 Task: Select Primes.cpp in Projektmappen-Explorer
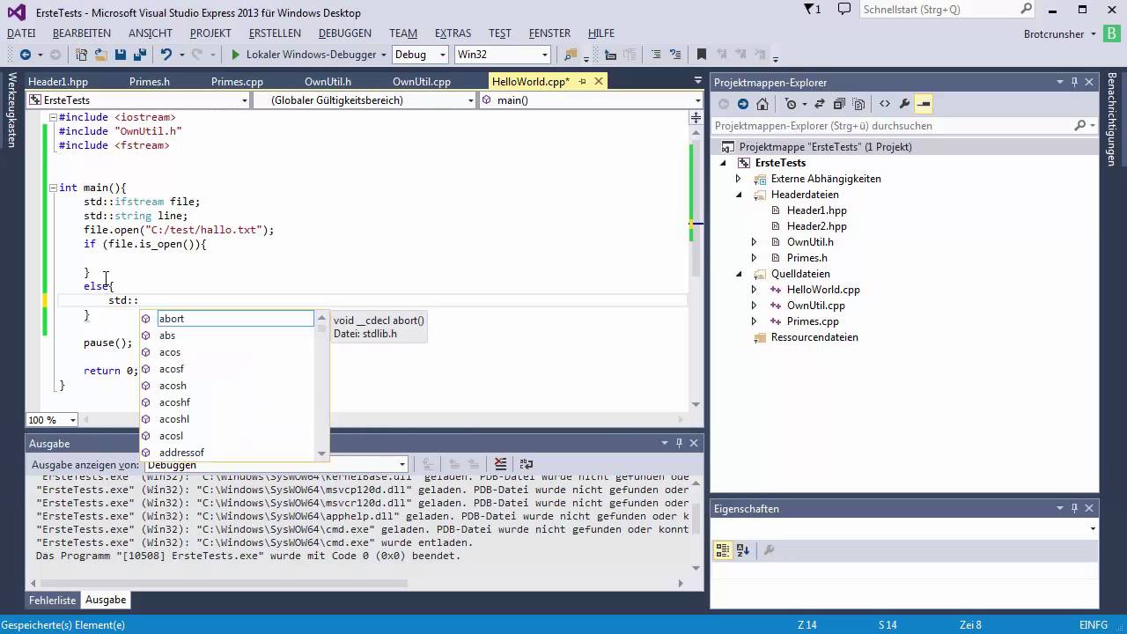(x=813, y=321)
